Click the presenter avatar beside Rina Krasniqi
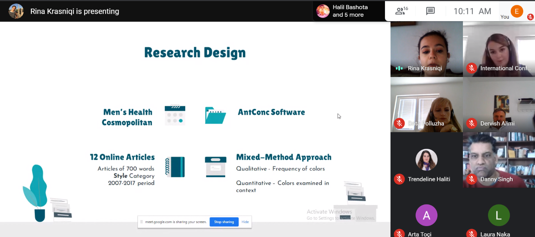The image size is (535, 237). pyautogui.click(x=16, y=11)
